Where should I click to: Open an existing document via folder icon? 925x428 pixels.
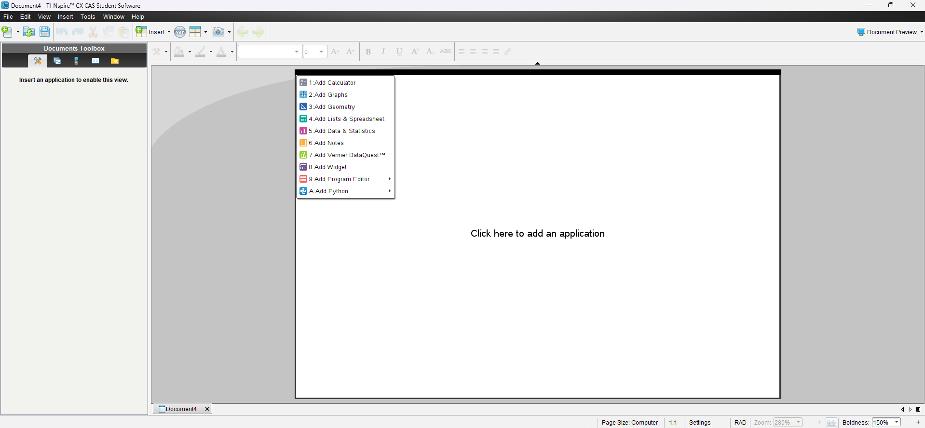pyautogui.click(x=29, y=32)
